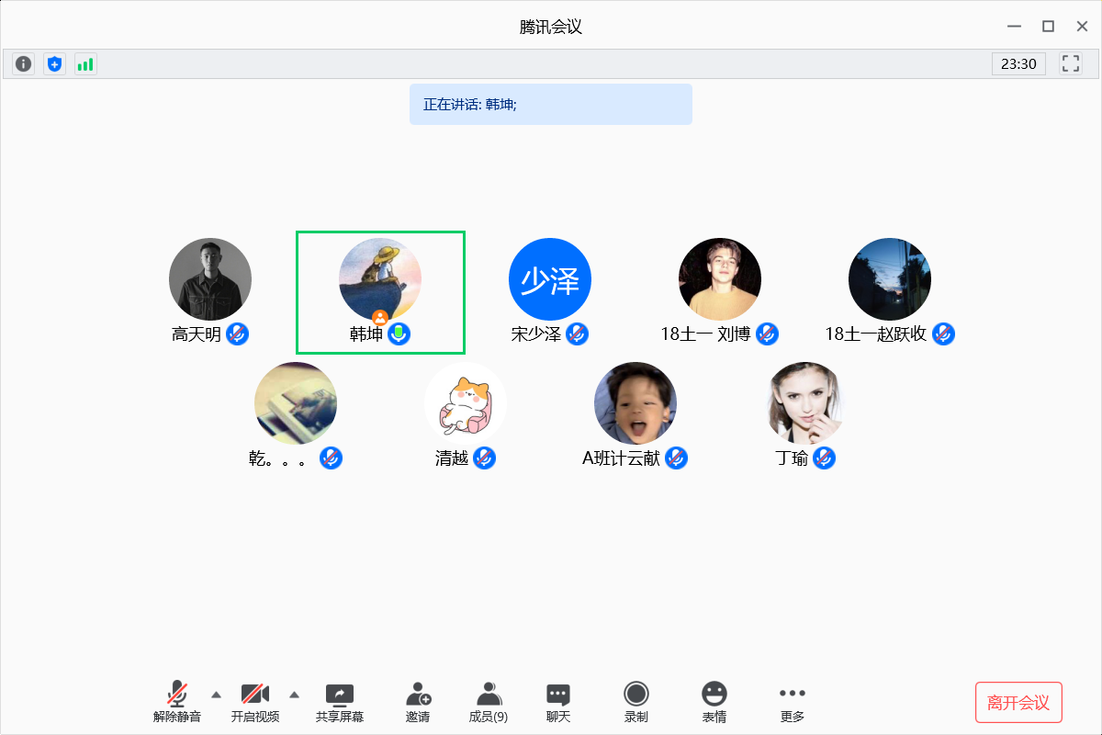1102x735 pixels.
Task: Open the 表情 emoji reactions
Action: point(714,702)
